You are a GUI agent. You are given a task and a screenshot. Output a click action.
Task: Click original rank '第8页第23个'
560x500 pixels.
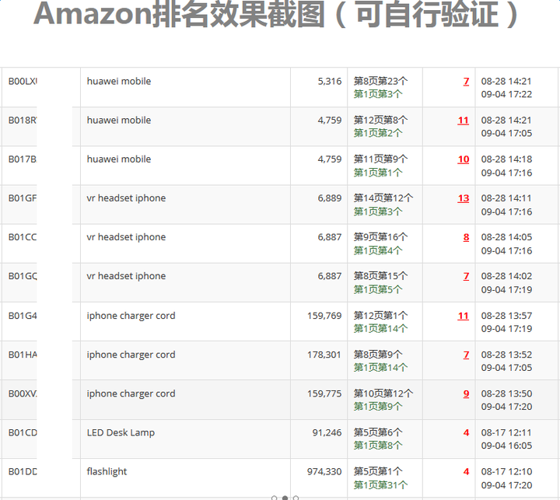click(x=380, y=82)
